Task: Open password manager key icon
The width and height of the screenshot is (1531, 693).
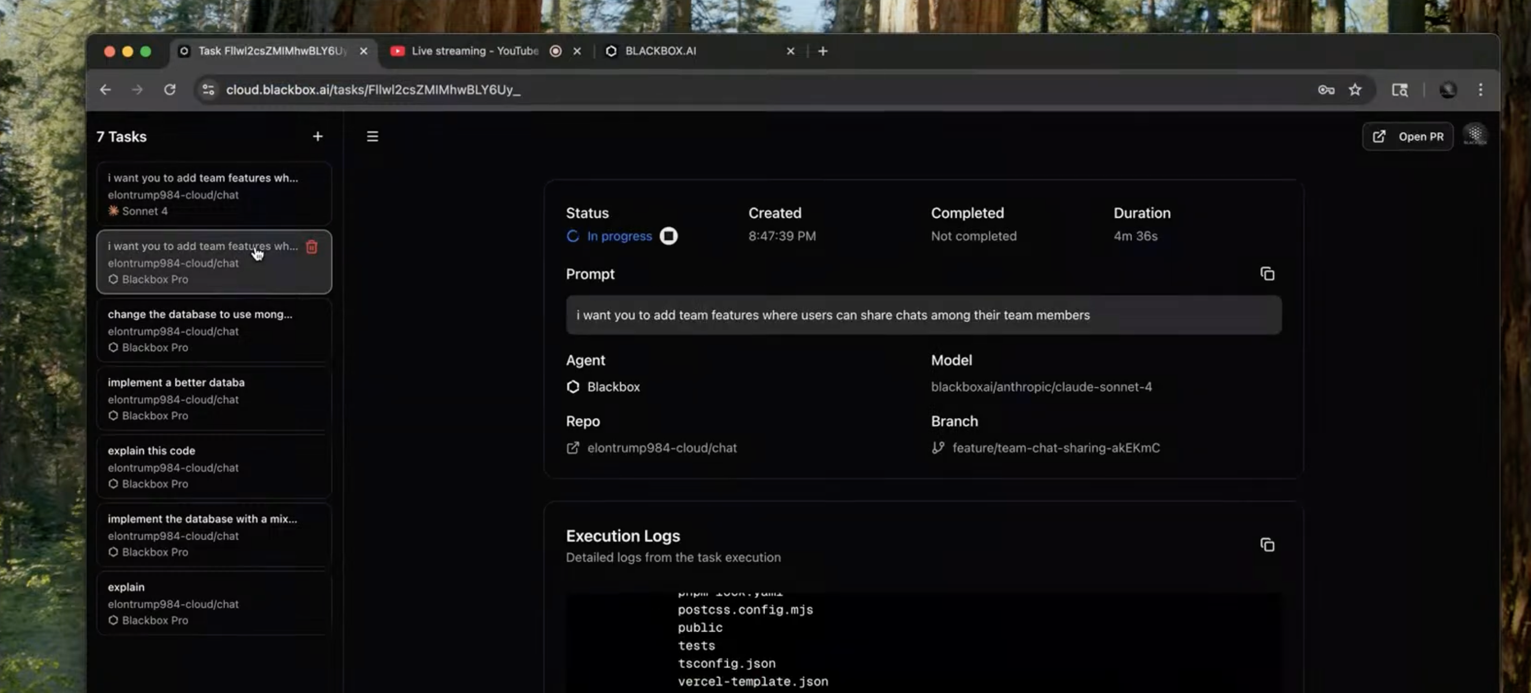Action: pyautogui.click(x=1326, y=90)
